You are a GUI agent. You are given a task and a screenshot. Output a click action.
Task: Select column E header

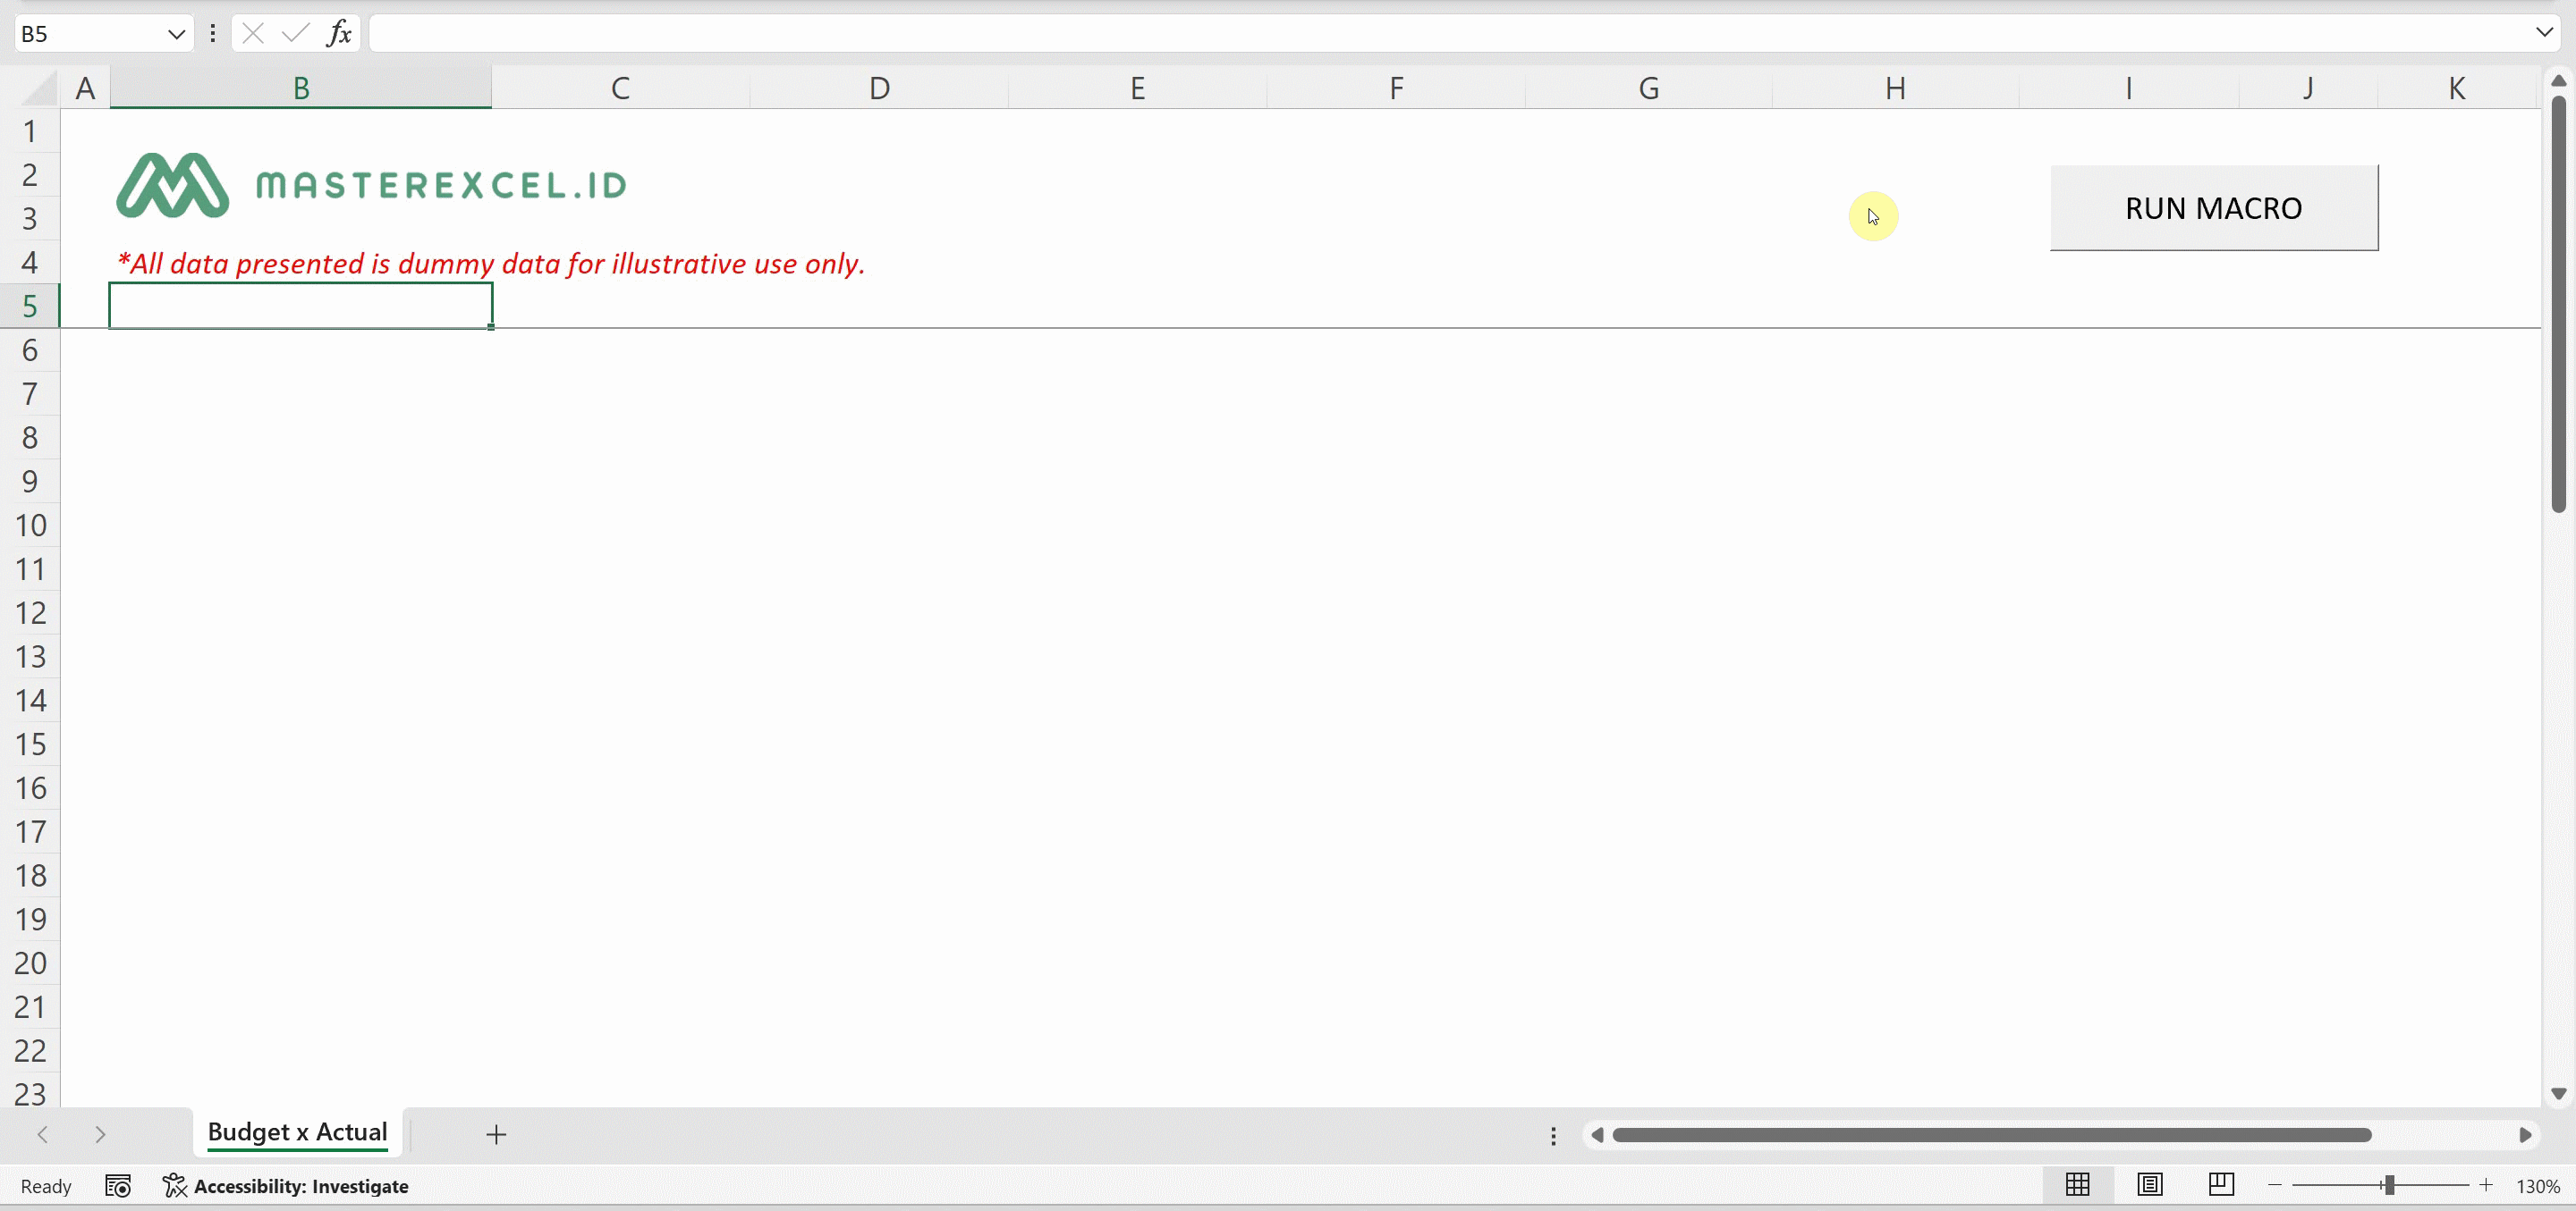point(1137,88)
